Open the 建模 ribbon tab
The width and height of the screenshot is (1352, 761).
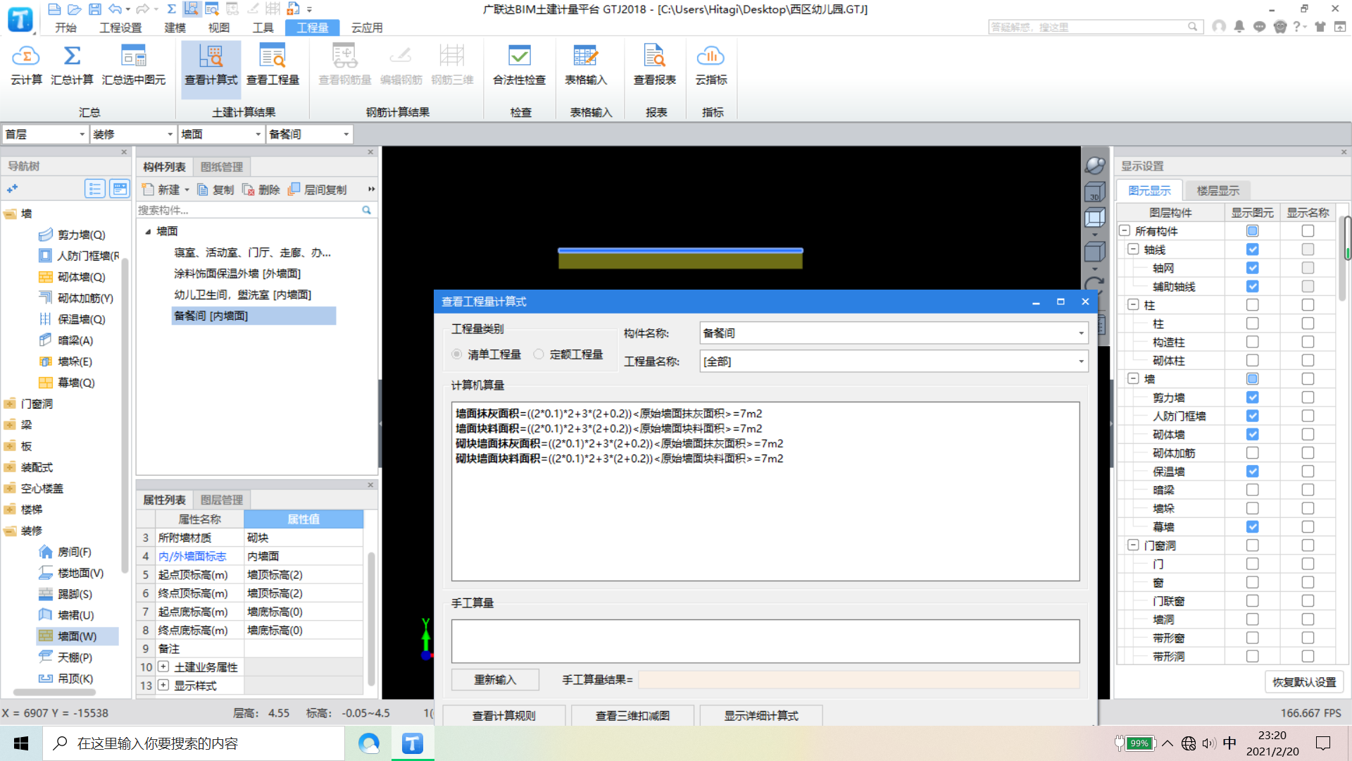coord(175,27)
